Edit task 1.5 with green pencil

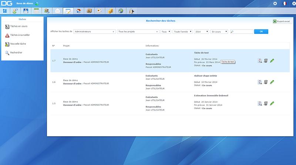click(272, 103)
